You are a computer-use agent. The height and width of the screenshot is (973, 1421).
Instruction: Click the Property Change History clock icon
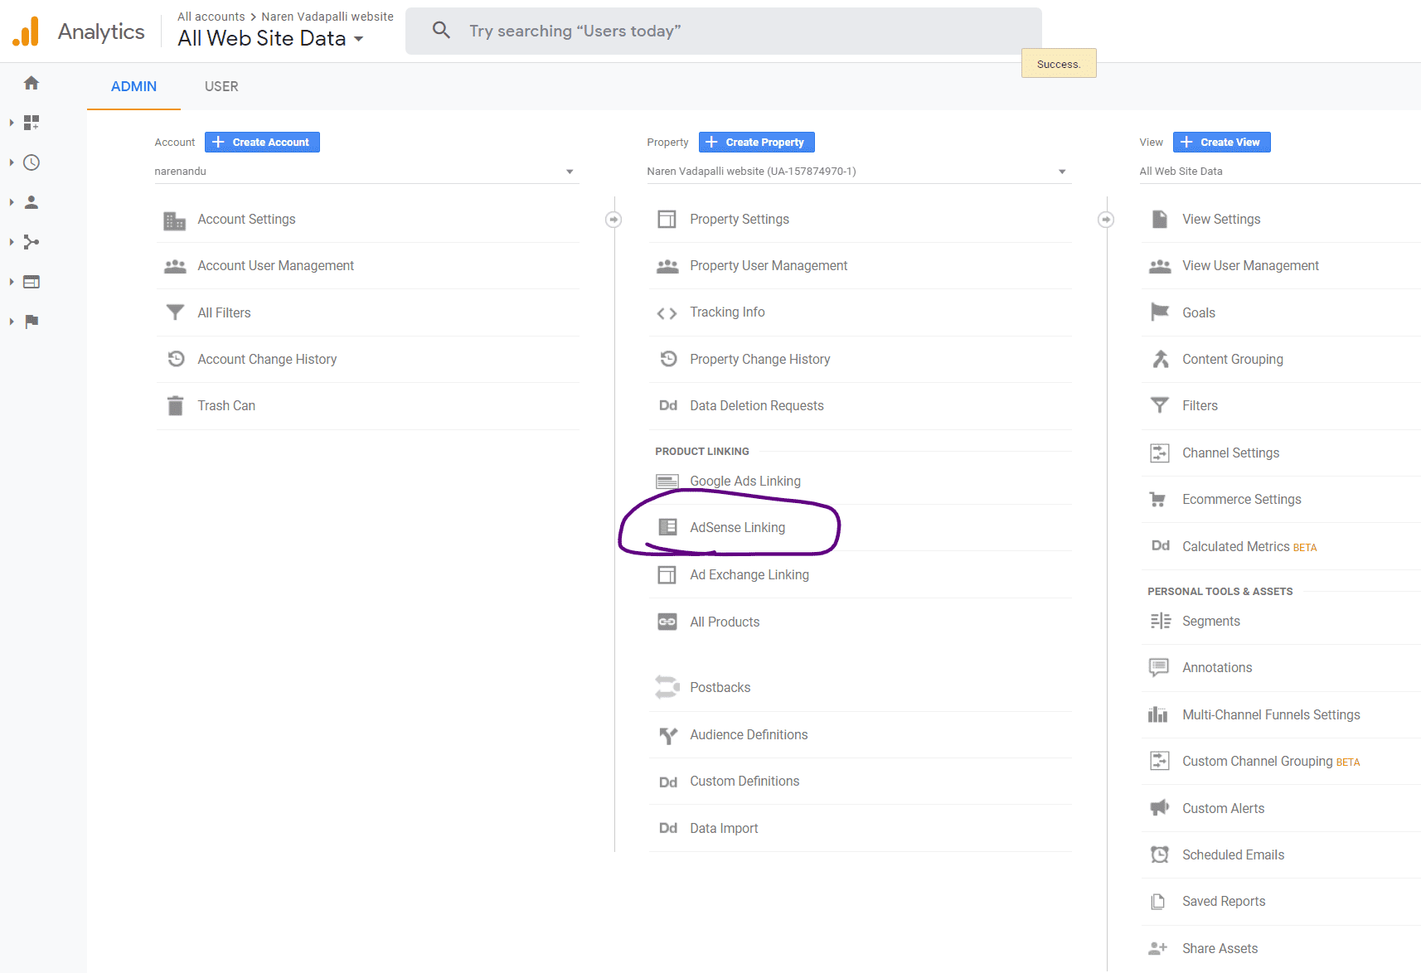[x=668, y=359]
